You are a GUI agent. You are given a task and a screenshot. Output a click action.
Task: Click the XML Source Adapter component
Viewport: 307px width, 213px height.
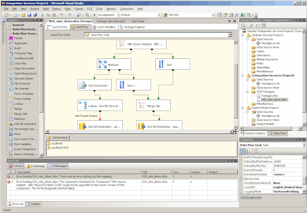tap(141, 45)
